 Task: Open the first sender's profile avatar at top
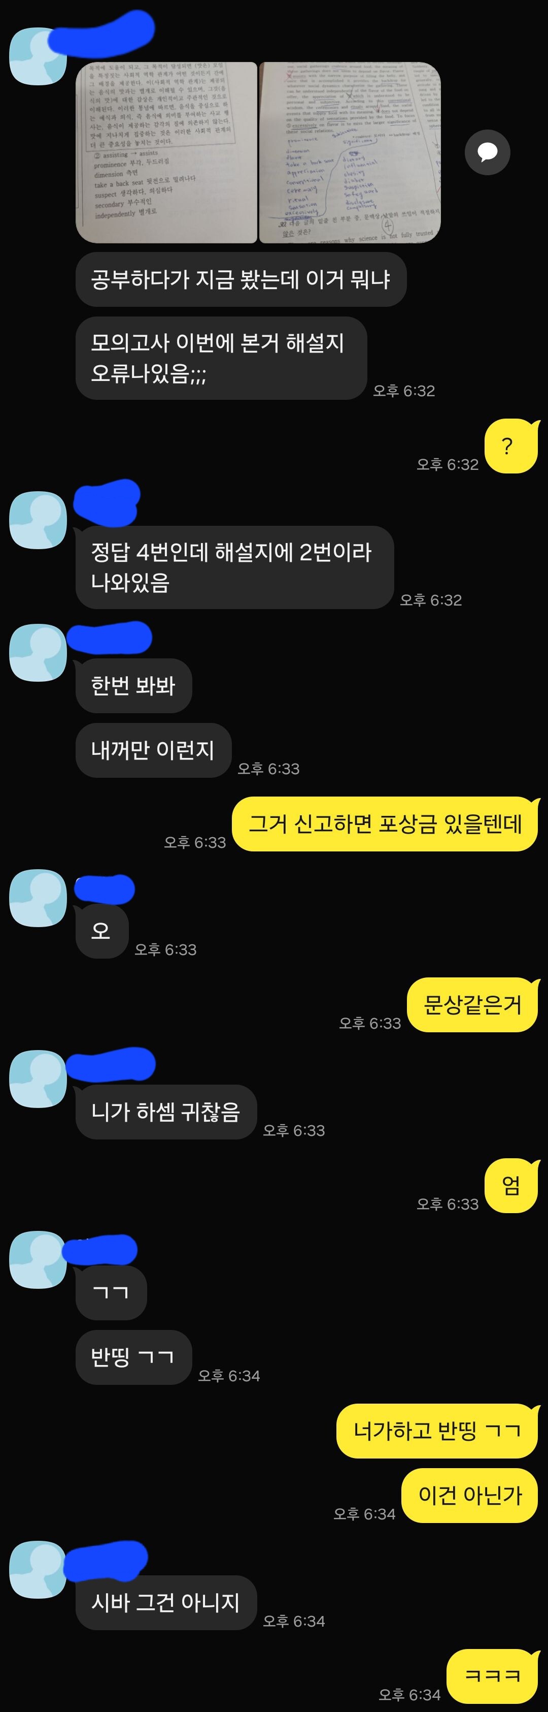[38, 56]
